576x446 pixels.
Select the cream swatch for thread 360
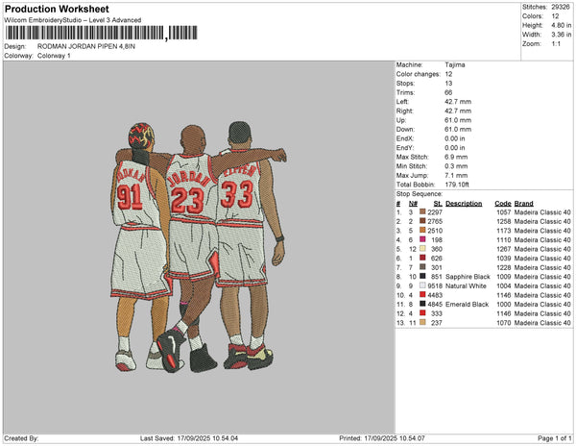422,249
